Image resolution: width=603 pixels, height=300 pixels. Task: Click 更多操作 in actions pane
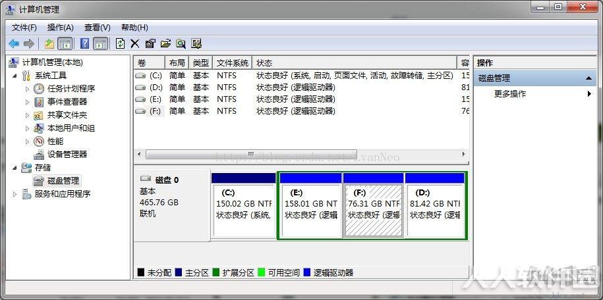510,93
